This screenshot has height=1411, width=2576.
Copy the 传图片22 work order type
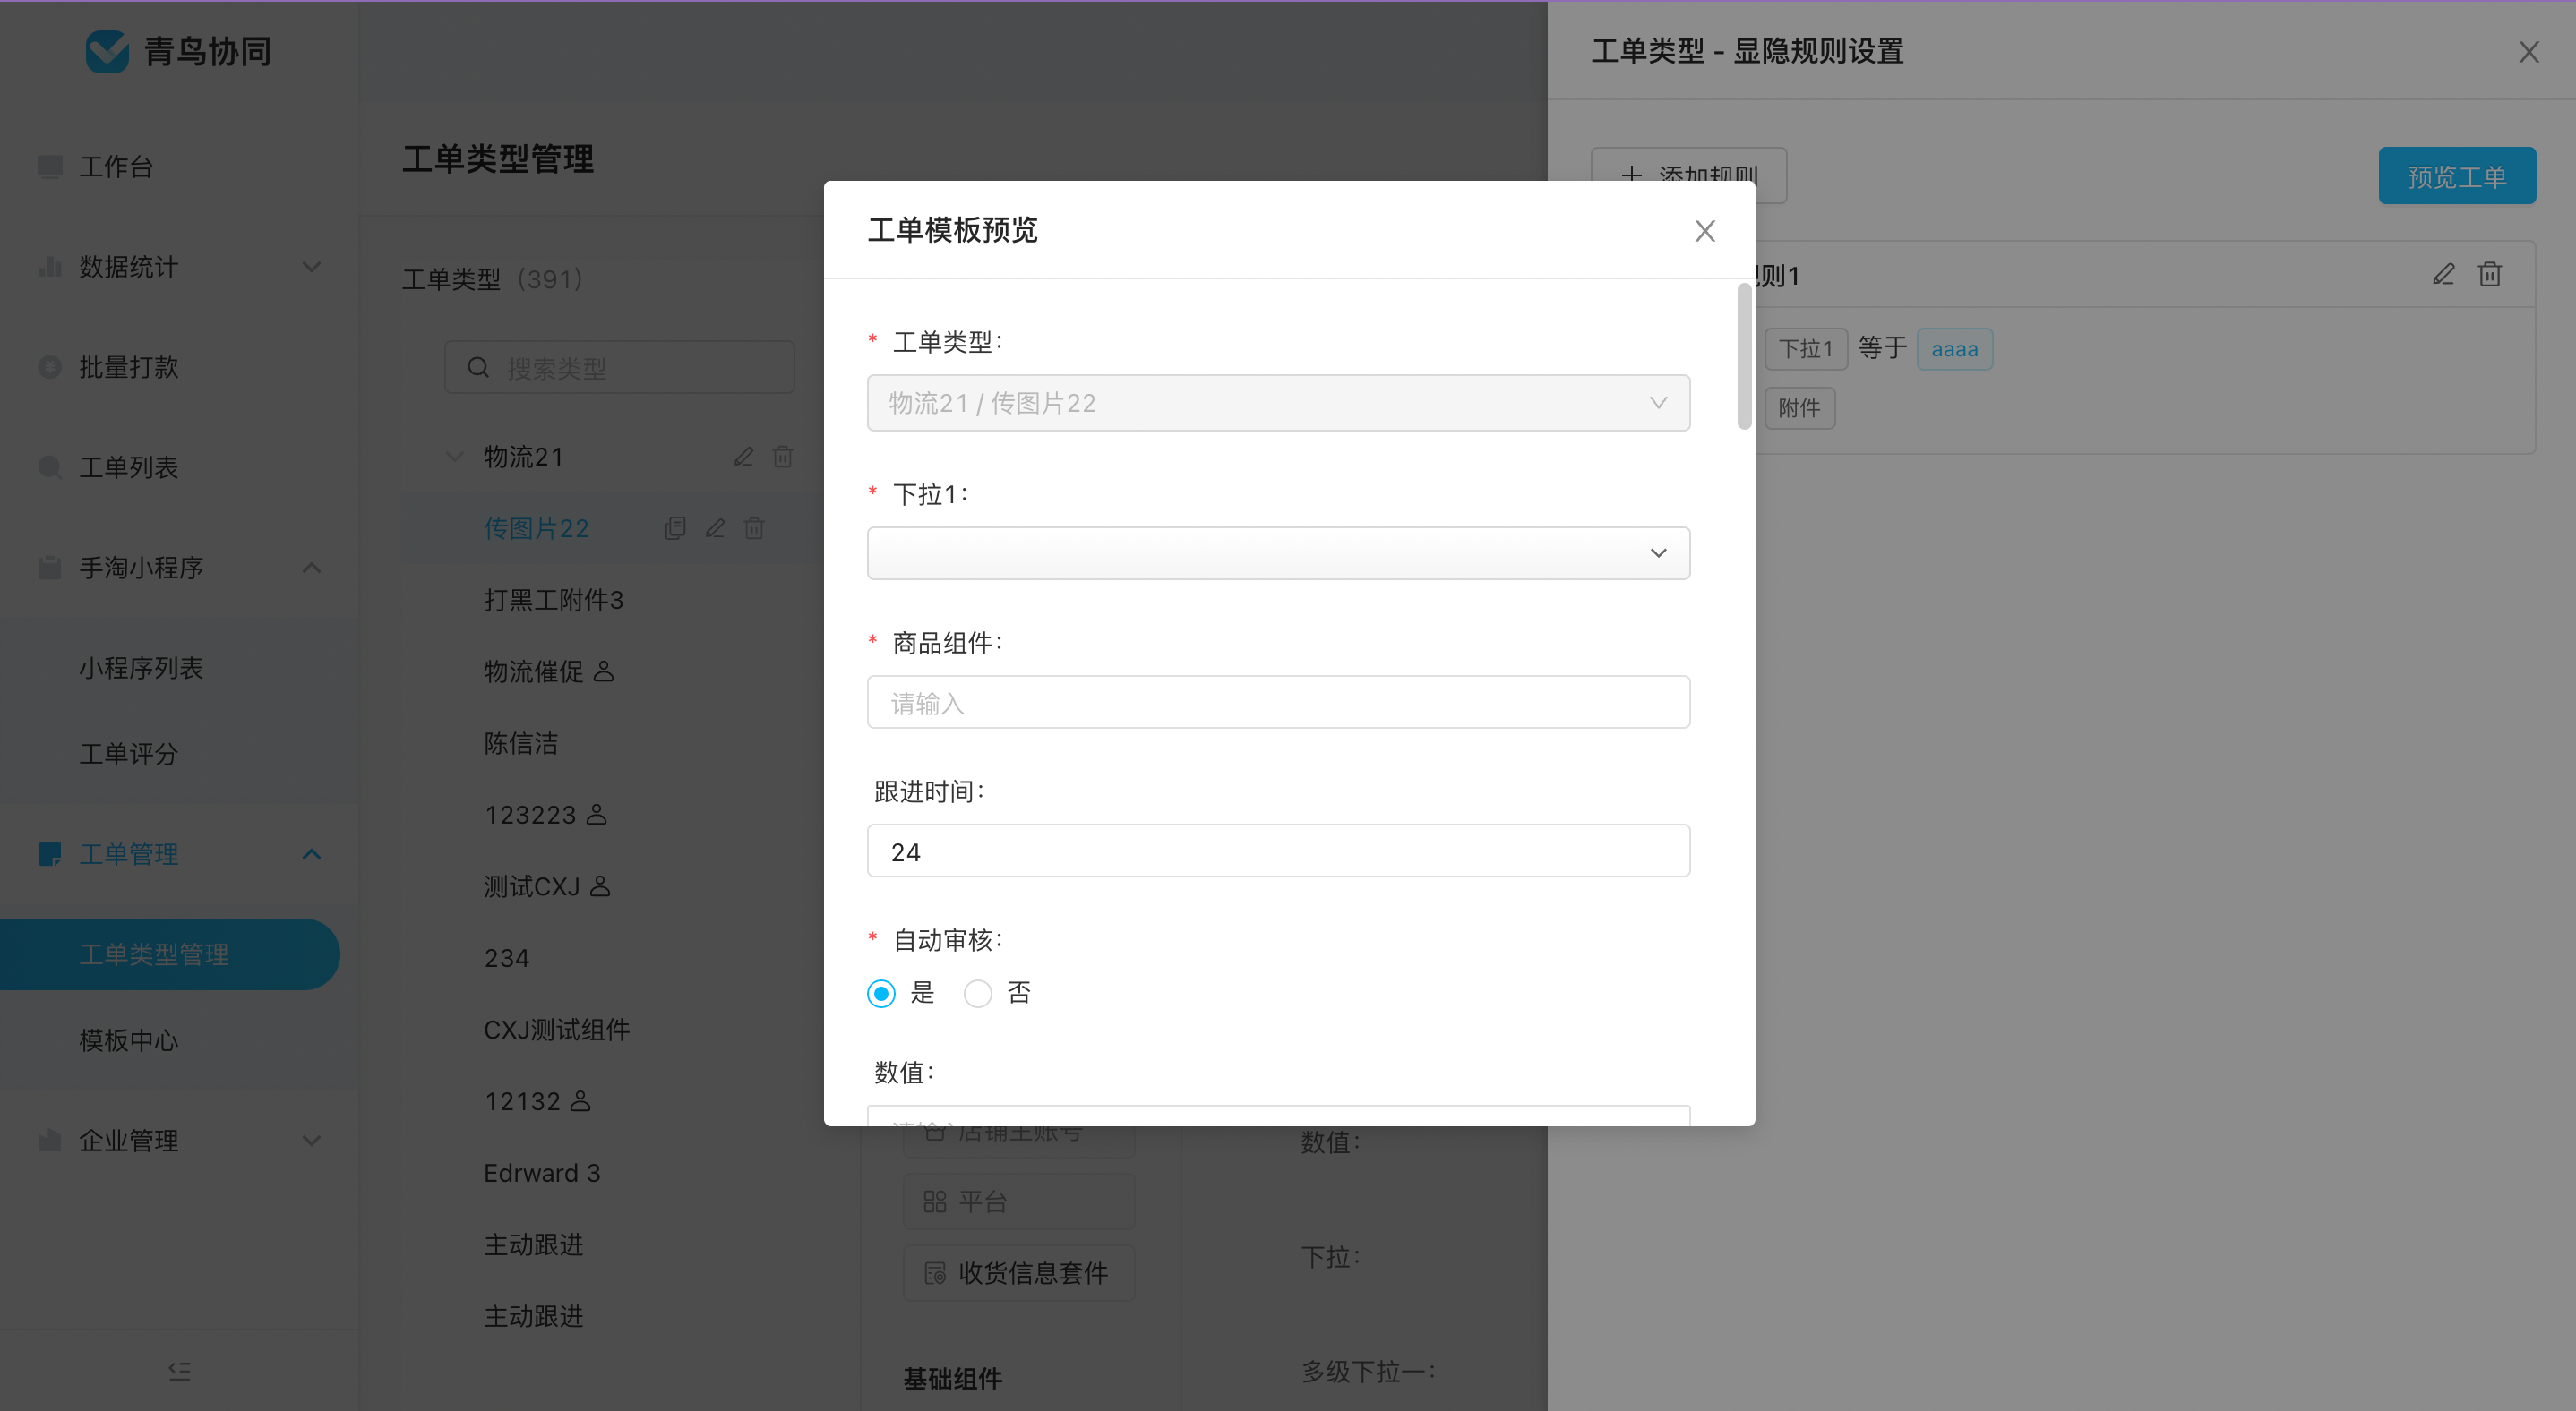(675, 527)
